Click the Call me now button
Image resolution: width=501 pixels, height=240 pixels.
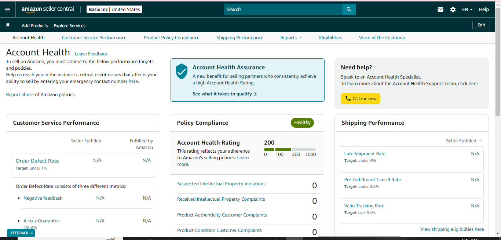(361, 98)
